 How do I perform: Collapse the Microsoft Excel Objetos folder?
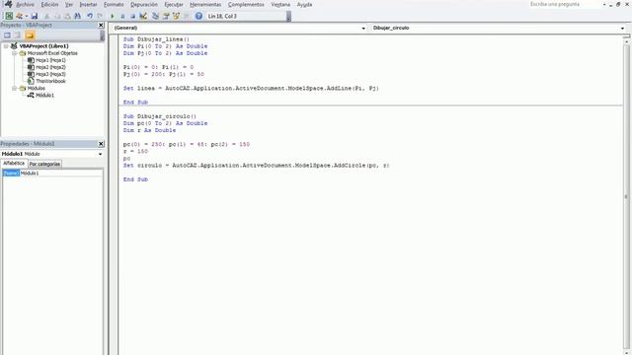[14, 53]
